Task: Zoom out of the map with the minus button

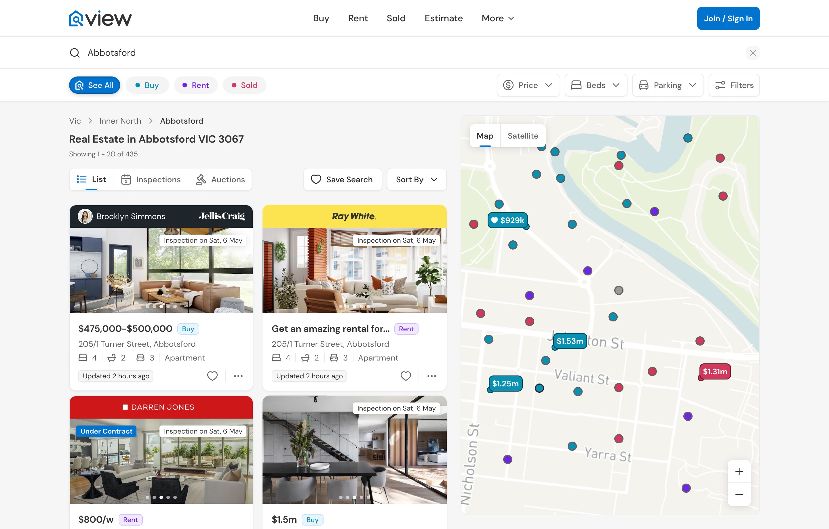Action: coord(739,494)
